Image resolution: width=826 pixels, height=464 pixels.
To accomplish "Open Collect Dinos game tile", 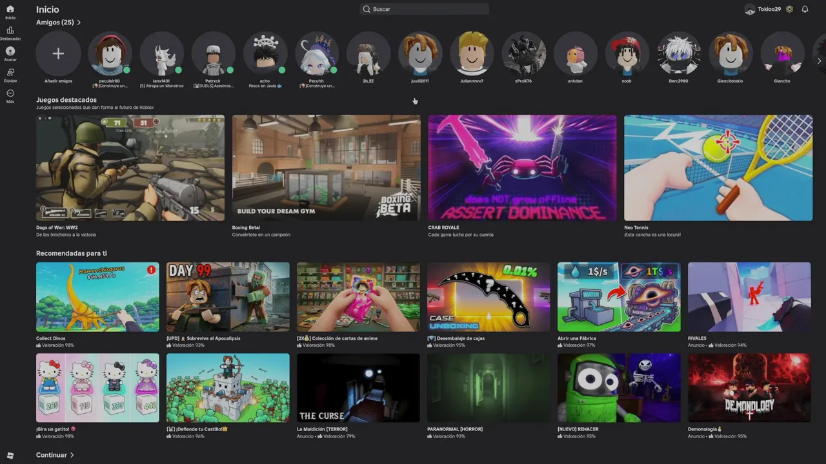I will point(97,296).
